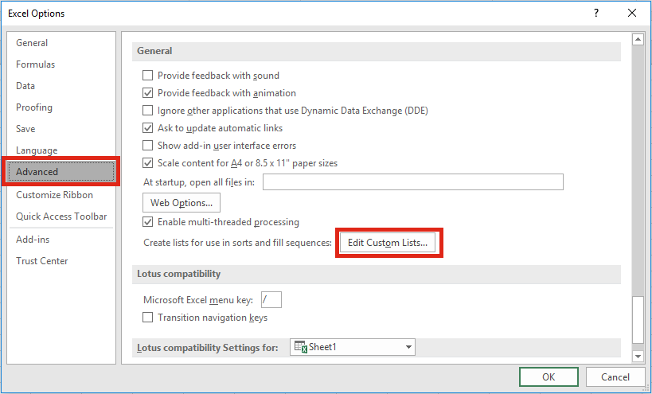Uncheck Ask to update automatic links
The width and height of the screenshot is (652, 394).
[x=147, y=127]
